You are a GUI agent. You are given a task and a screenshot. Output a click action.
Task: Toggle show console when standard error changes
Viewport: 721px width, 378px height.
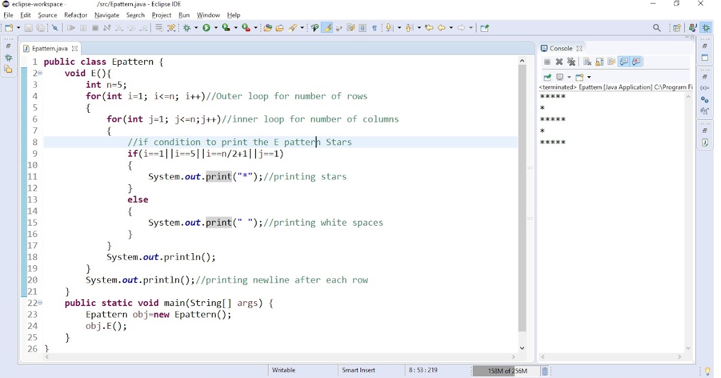pos(636,61)
